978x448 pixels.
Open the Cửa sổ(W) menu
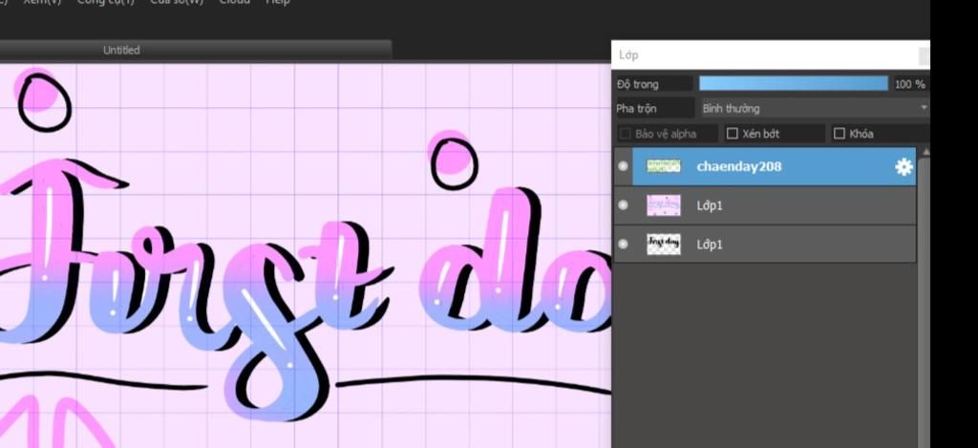tap(177, 2)
